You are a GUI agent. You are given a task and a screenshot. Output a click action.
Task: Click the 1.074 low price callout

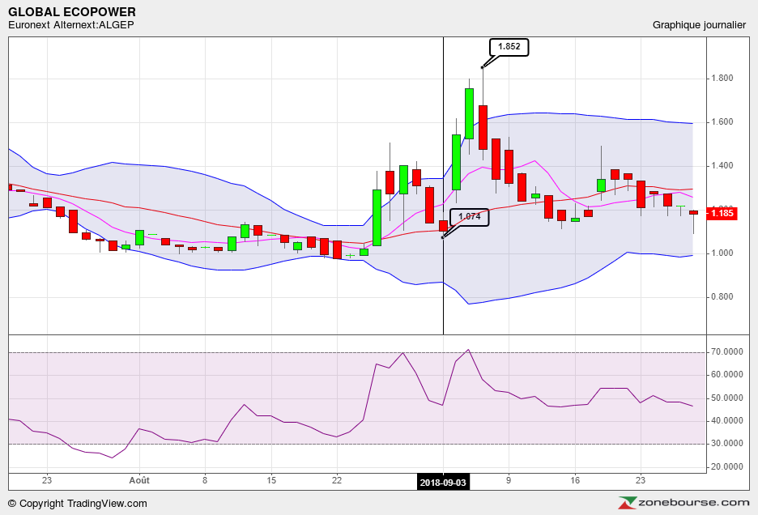pyautogui.click(x=470, y=217)
